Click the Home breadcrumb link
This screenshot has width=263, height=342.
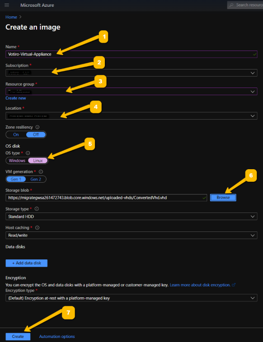[x=11, y=17]
